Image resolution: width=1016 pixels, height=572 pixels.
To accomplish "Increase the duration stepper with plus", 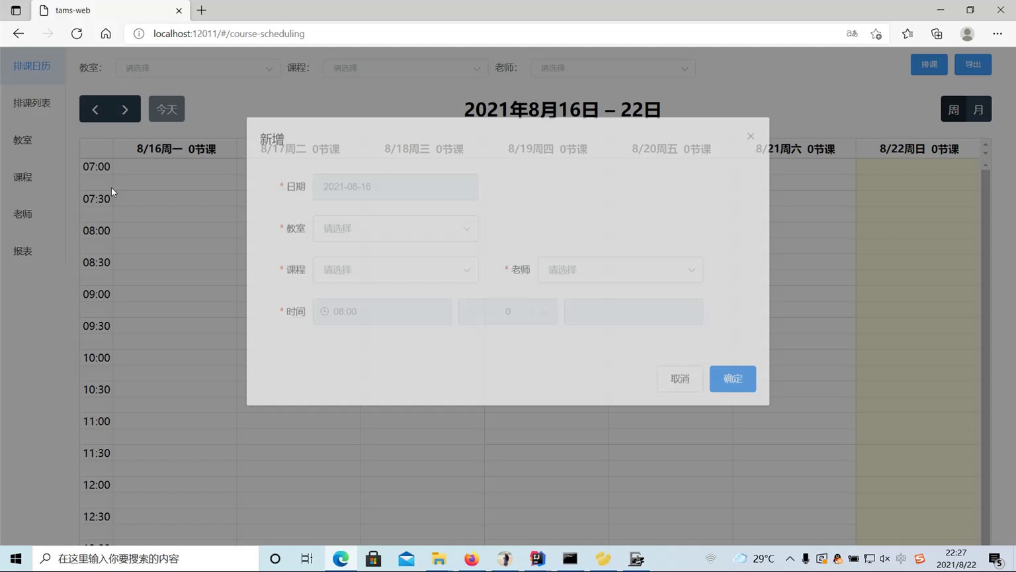I will 544,312.
